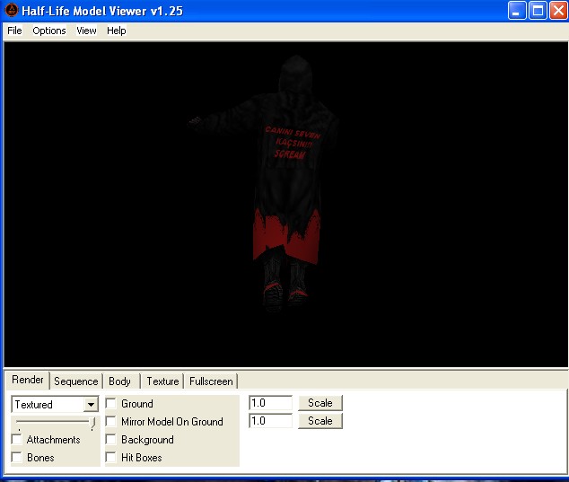The image size is (569, 482).
Task: Check Mirror Model On Ground
Action: pyautogui.click(x=111, y=422)
